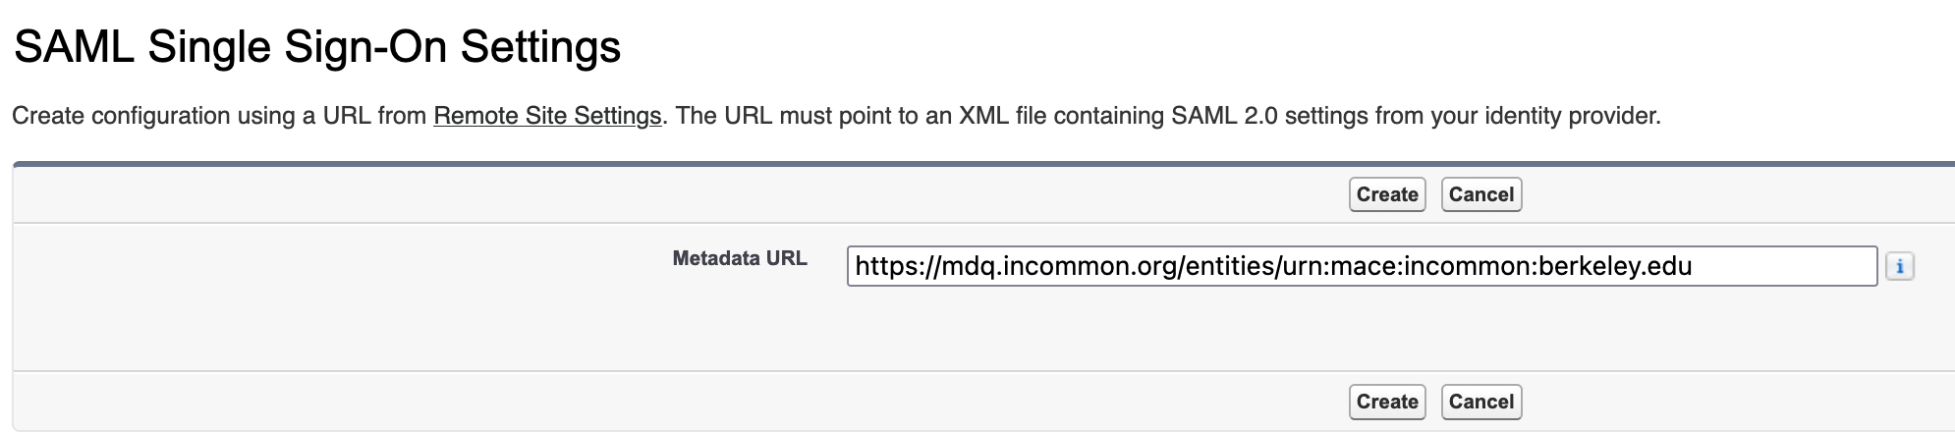The image size is (1955, 432).
Task: Click the Metadata URL field label
Action: click(x=739, y=258)
